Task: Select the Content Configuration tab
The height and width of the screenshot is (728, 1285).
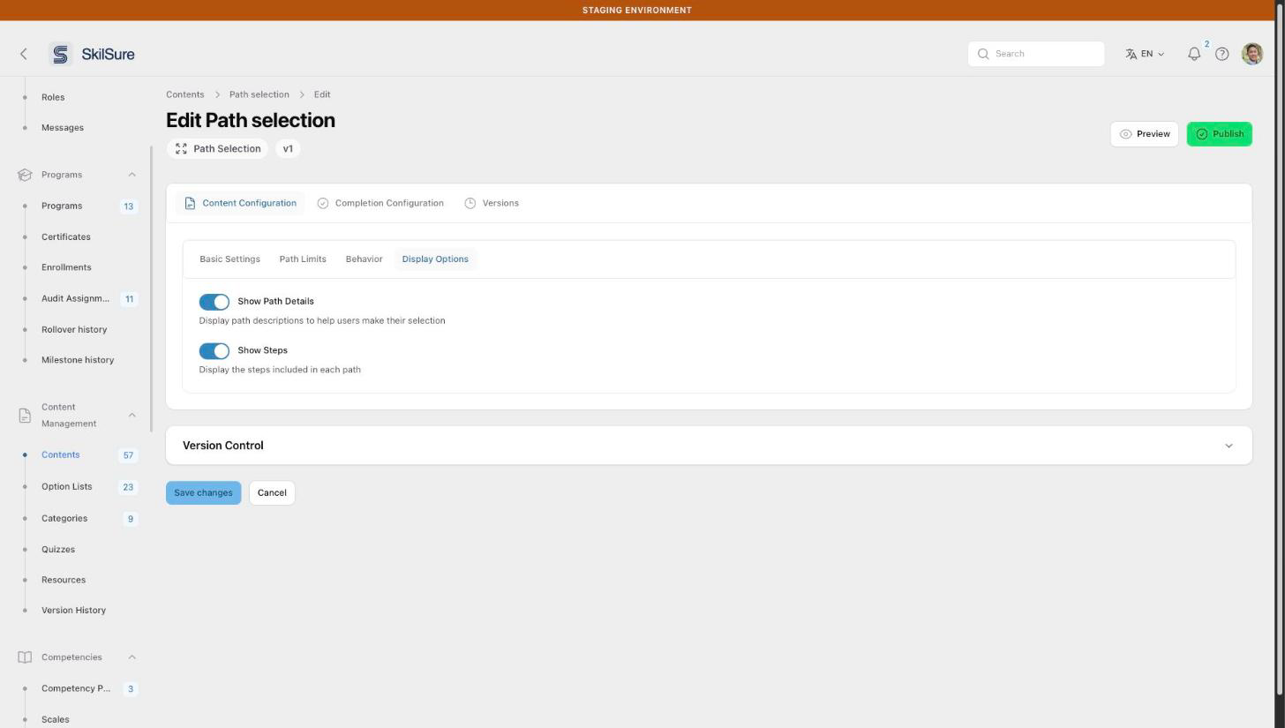Action: (240, 203)
